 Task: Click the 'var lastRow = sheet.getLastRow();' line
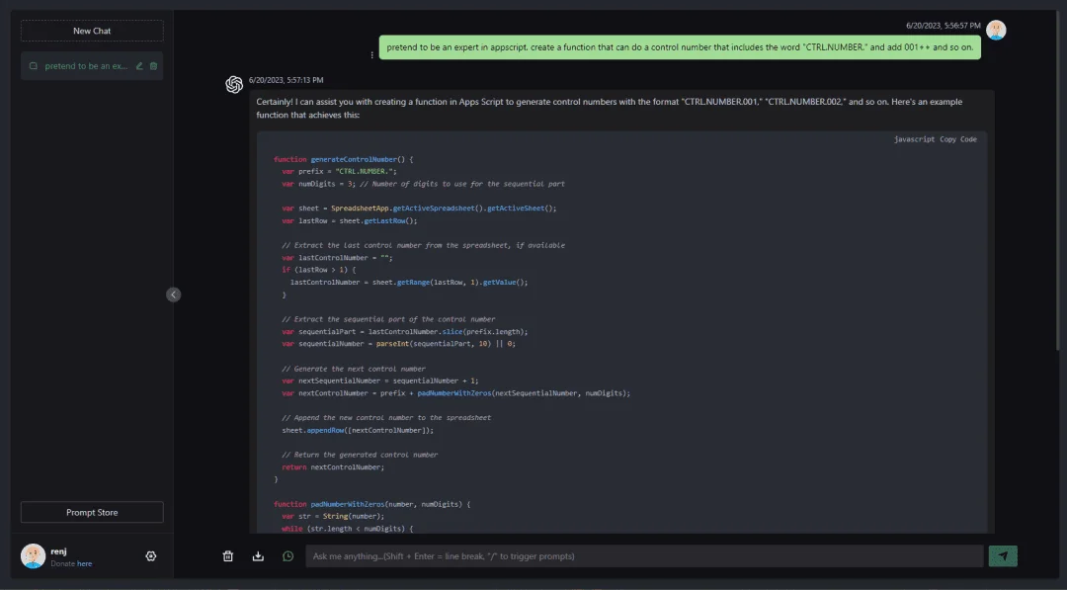(x=349, y=221)
